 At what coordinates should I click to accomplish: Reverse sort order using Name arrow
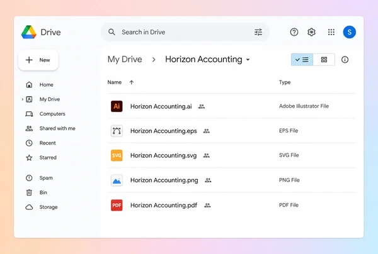(x=132, y=82)
